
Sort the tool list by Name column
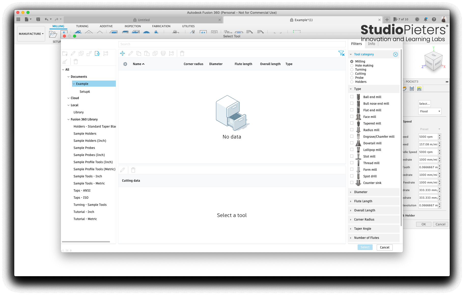139,64
